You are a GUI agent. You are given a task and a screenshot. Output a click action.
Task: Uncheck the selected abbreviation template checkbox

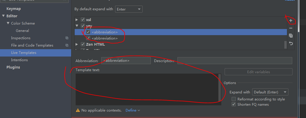click(x=88, y=32)
